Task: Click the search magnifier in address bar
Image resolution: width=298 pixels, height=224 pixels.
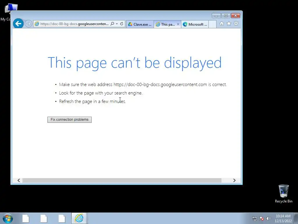Action: 112,24
